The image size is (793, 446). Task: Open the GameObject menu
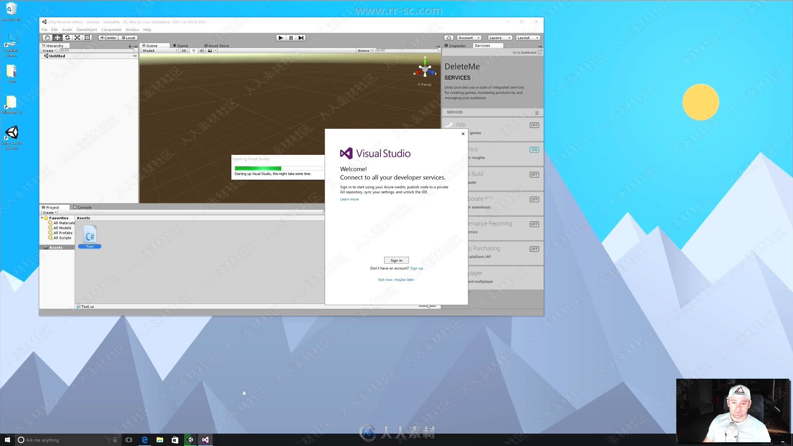[x=87, y=30]
